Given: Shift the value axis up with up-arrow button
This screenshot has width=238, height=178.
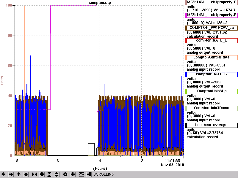Looking at the screenshot, I should click(18, 174).
